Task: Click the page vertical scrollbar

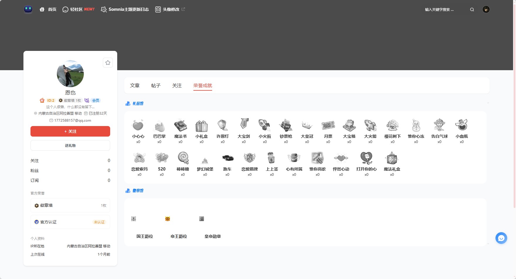Action: click(514, 105)
